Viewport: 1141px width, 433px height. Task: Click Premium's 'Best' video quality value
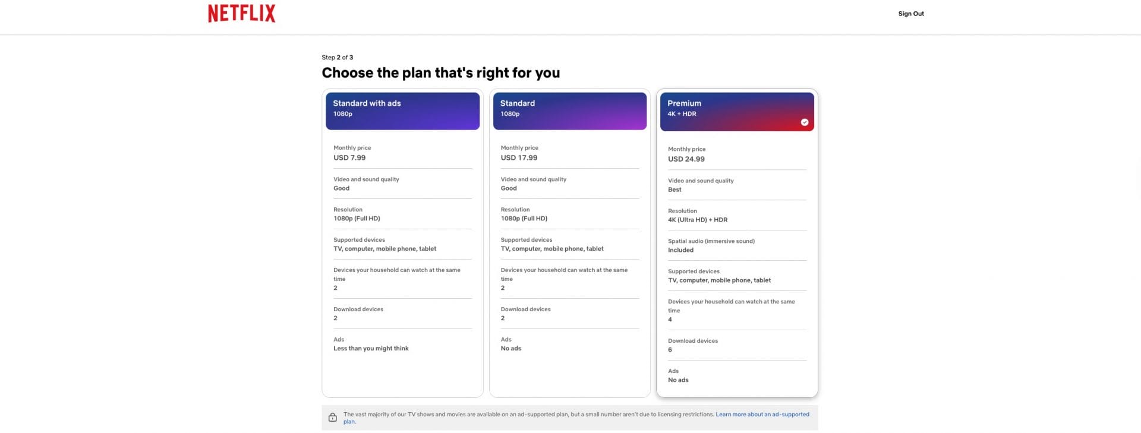[x=674, y=190]
